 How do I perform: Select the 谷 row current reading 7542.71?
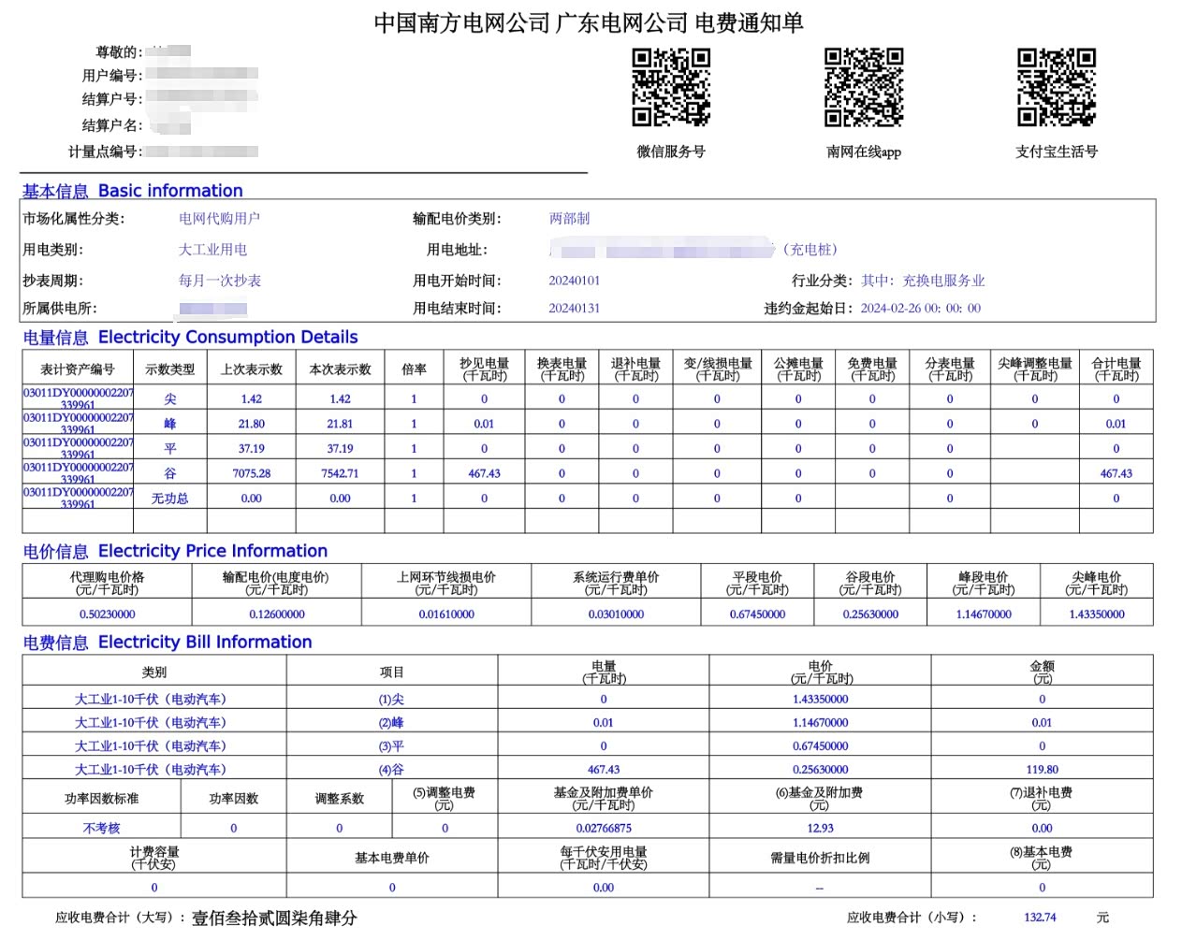pos(340,473)
